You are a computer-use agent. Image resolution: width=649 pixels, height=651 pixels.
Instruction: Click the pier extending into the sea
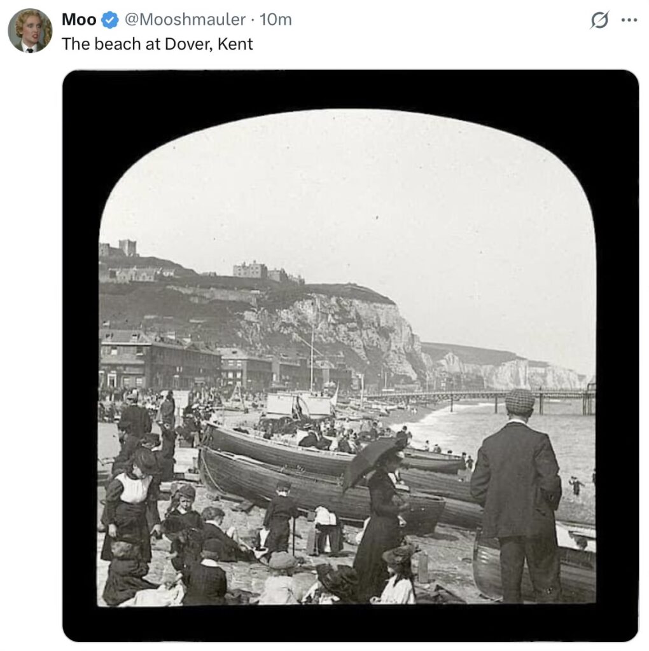[x=484, y=395]
